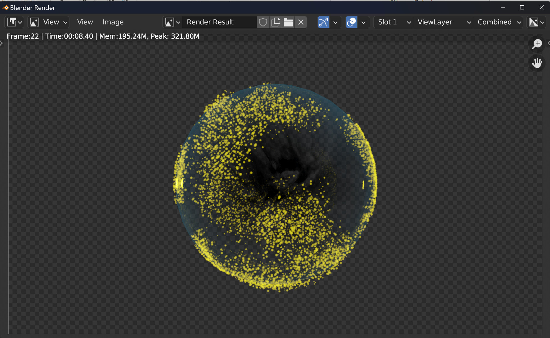
Task: Open the Image menu
Action: coord(113,22)
